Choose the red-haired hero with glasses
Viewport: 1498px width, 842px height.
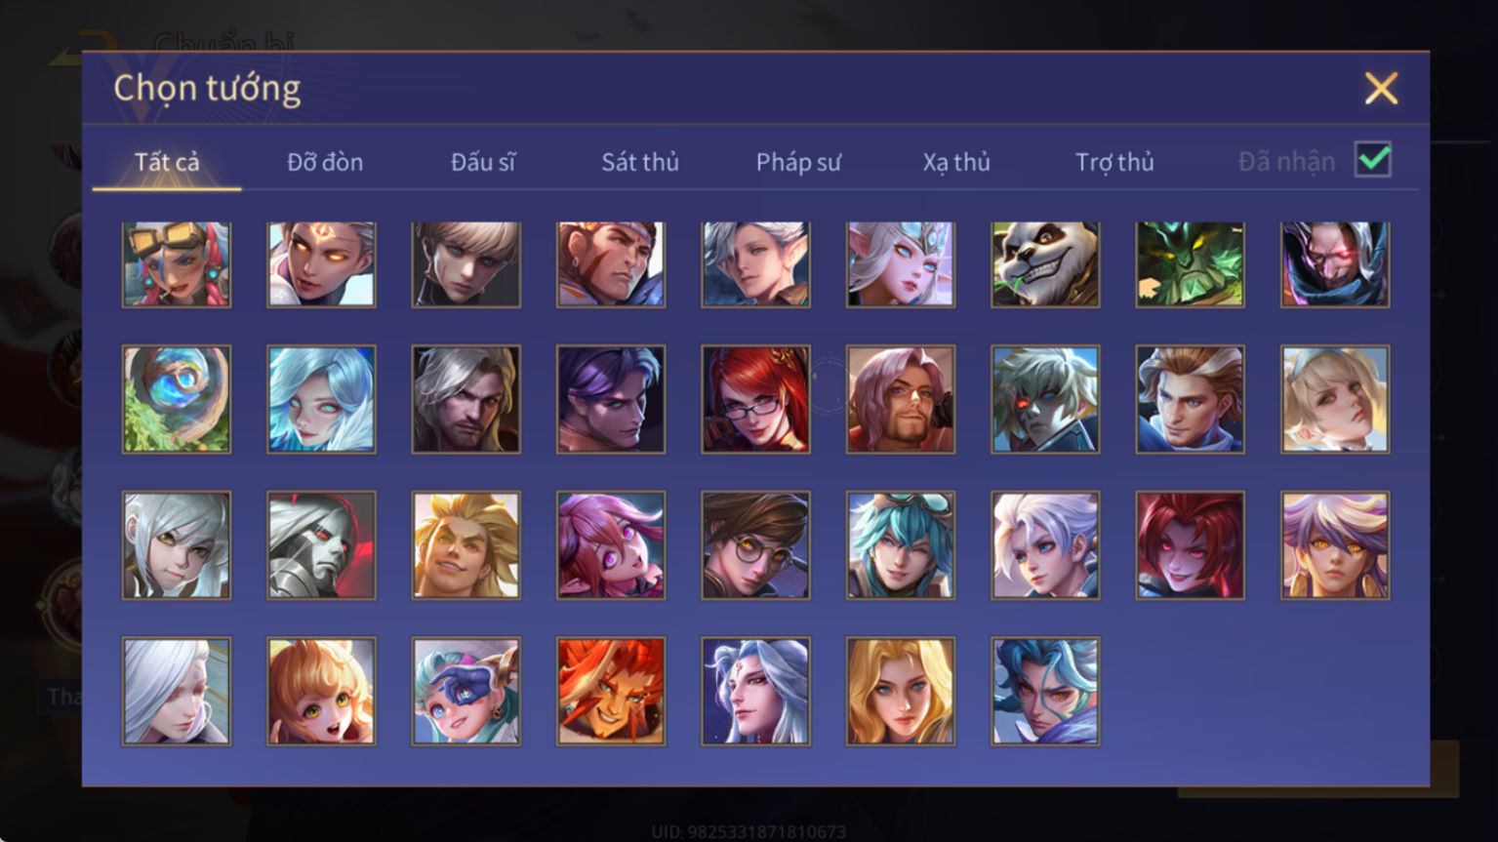pyautogui.click(x=755, y=399)
